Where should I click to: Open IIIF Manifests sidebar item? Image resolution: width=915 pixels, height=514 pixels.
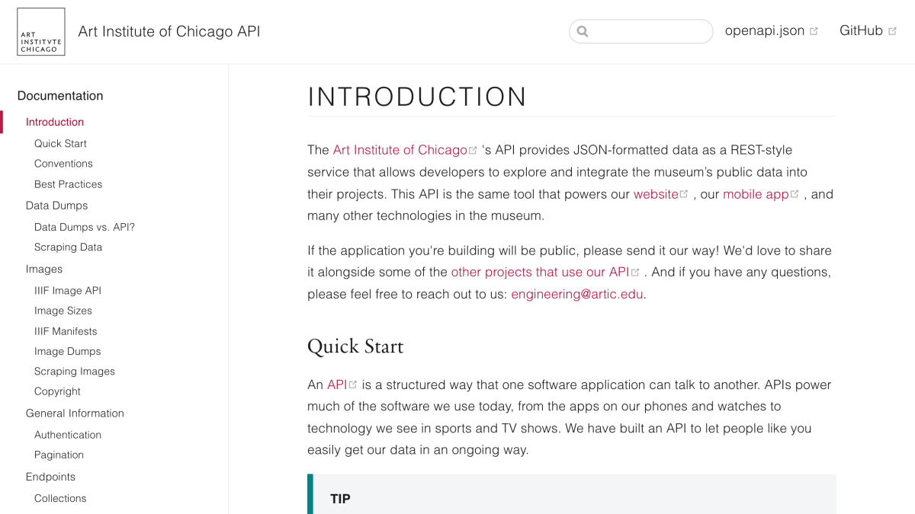(66, 331)
